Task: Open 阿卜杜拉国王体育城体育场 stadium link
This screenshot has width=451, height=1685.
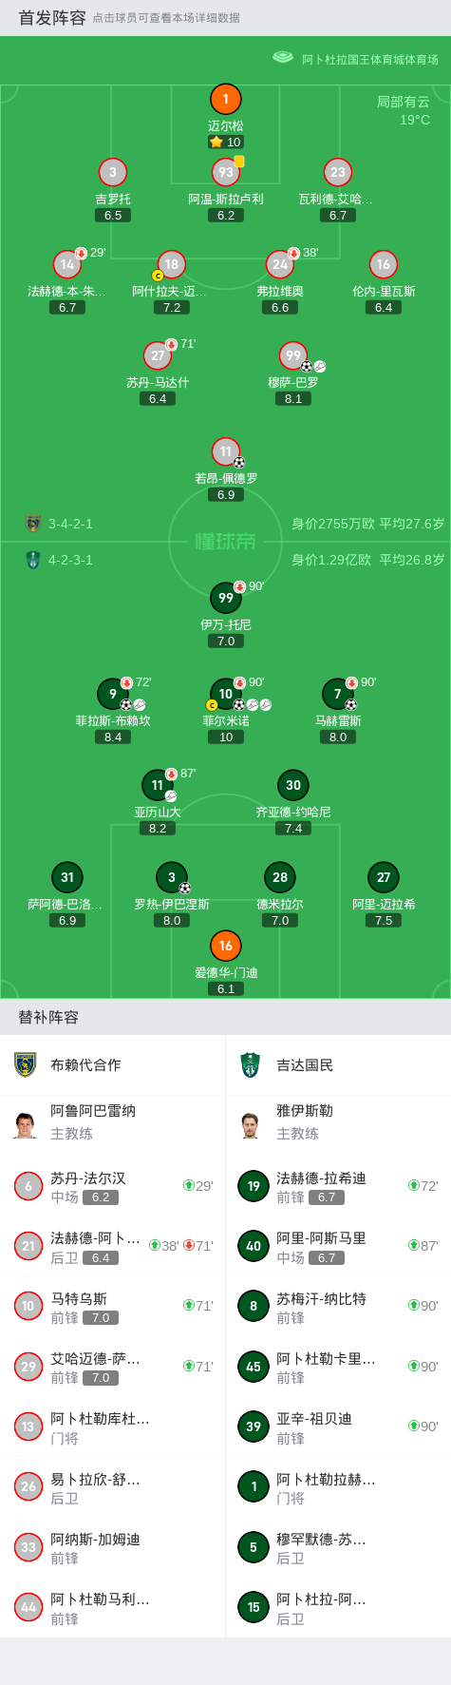Action: (370, 59)
